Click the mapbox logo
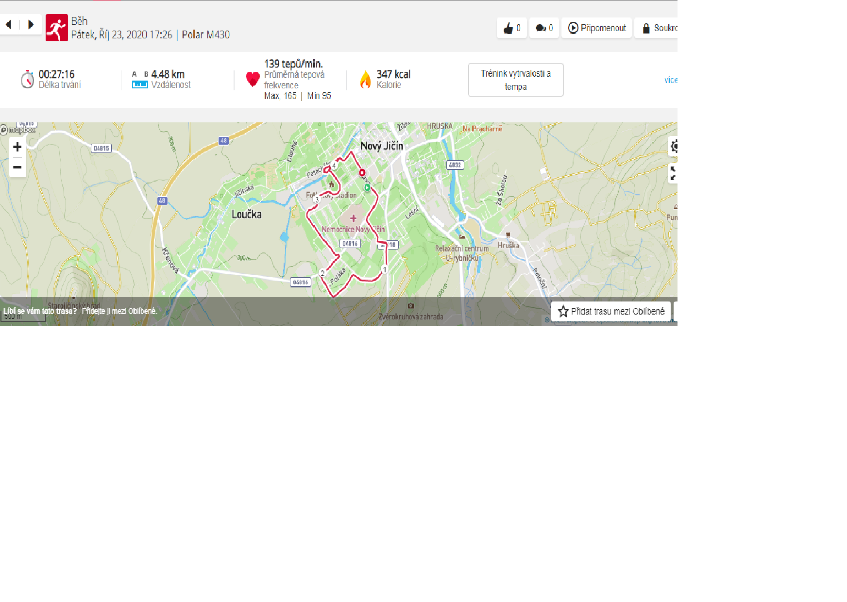Image resolution: width=847 pixels, height=602 pixels. [x=18, y=130]
